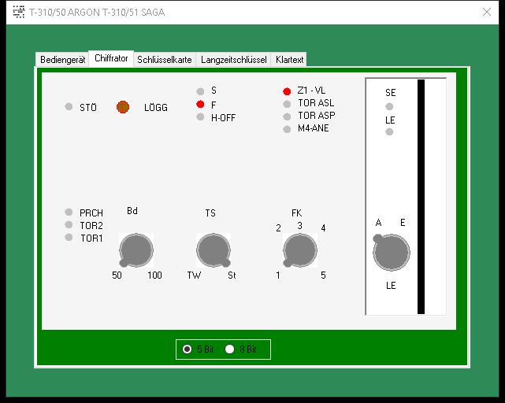Click the TOR ASL indicator lamp

(287, 104)
